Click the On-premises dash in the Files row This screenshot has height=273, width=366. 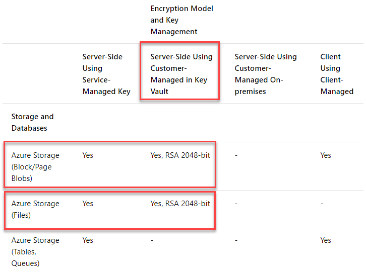click(236, 204)
